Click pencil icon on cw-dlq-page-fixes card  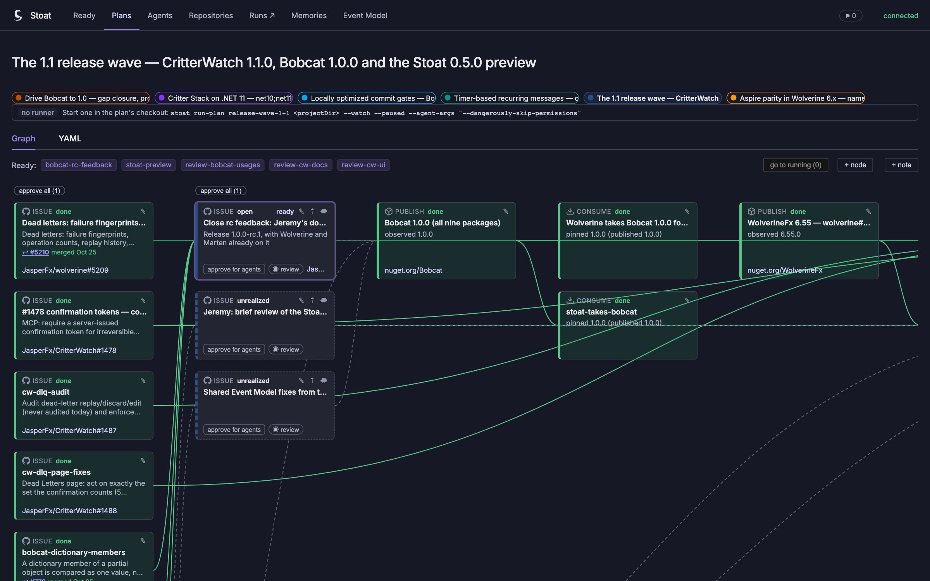tap(143, 461)
